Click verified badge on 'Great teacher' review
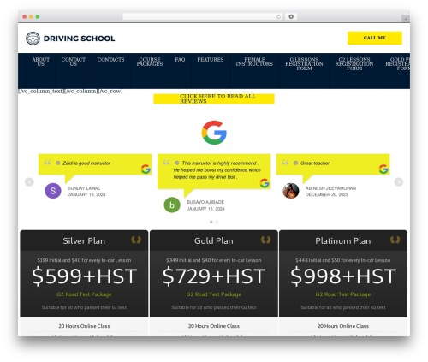Image resolution: width=428 pixels, height=362 pixels. pyautogui.click(x=295, y=163)
